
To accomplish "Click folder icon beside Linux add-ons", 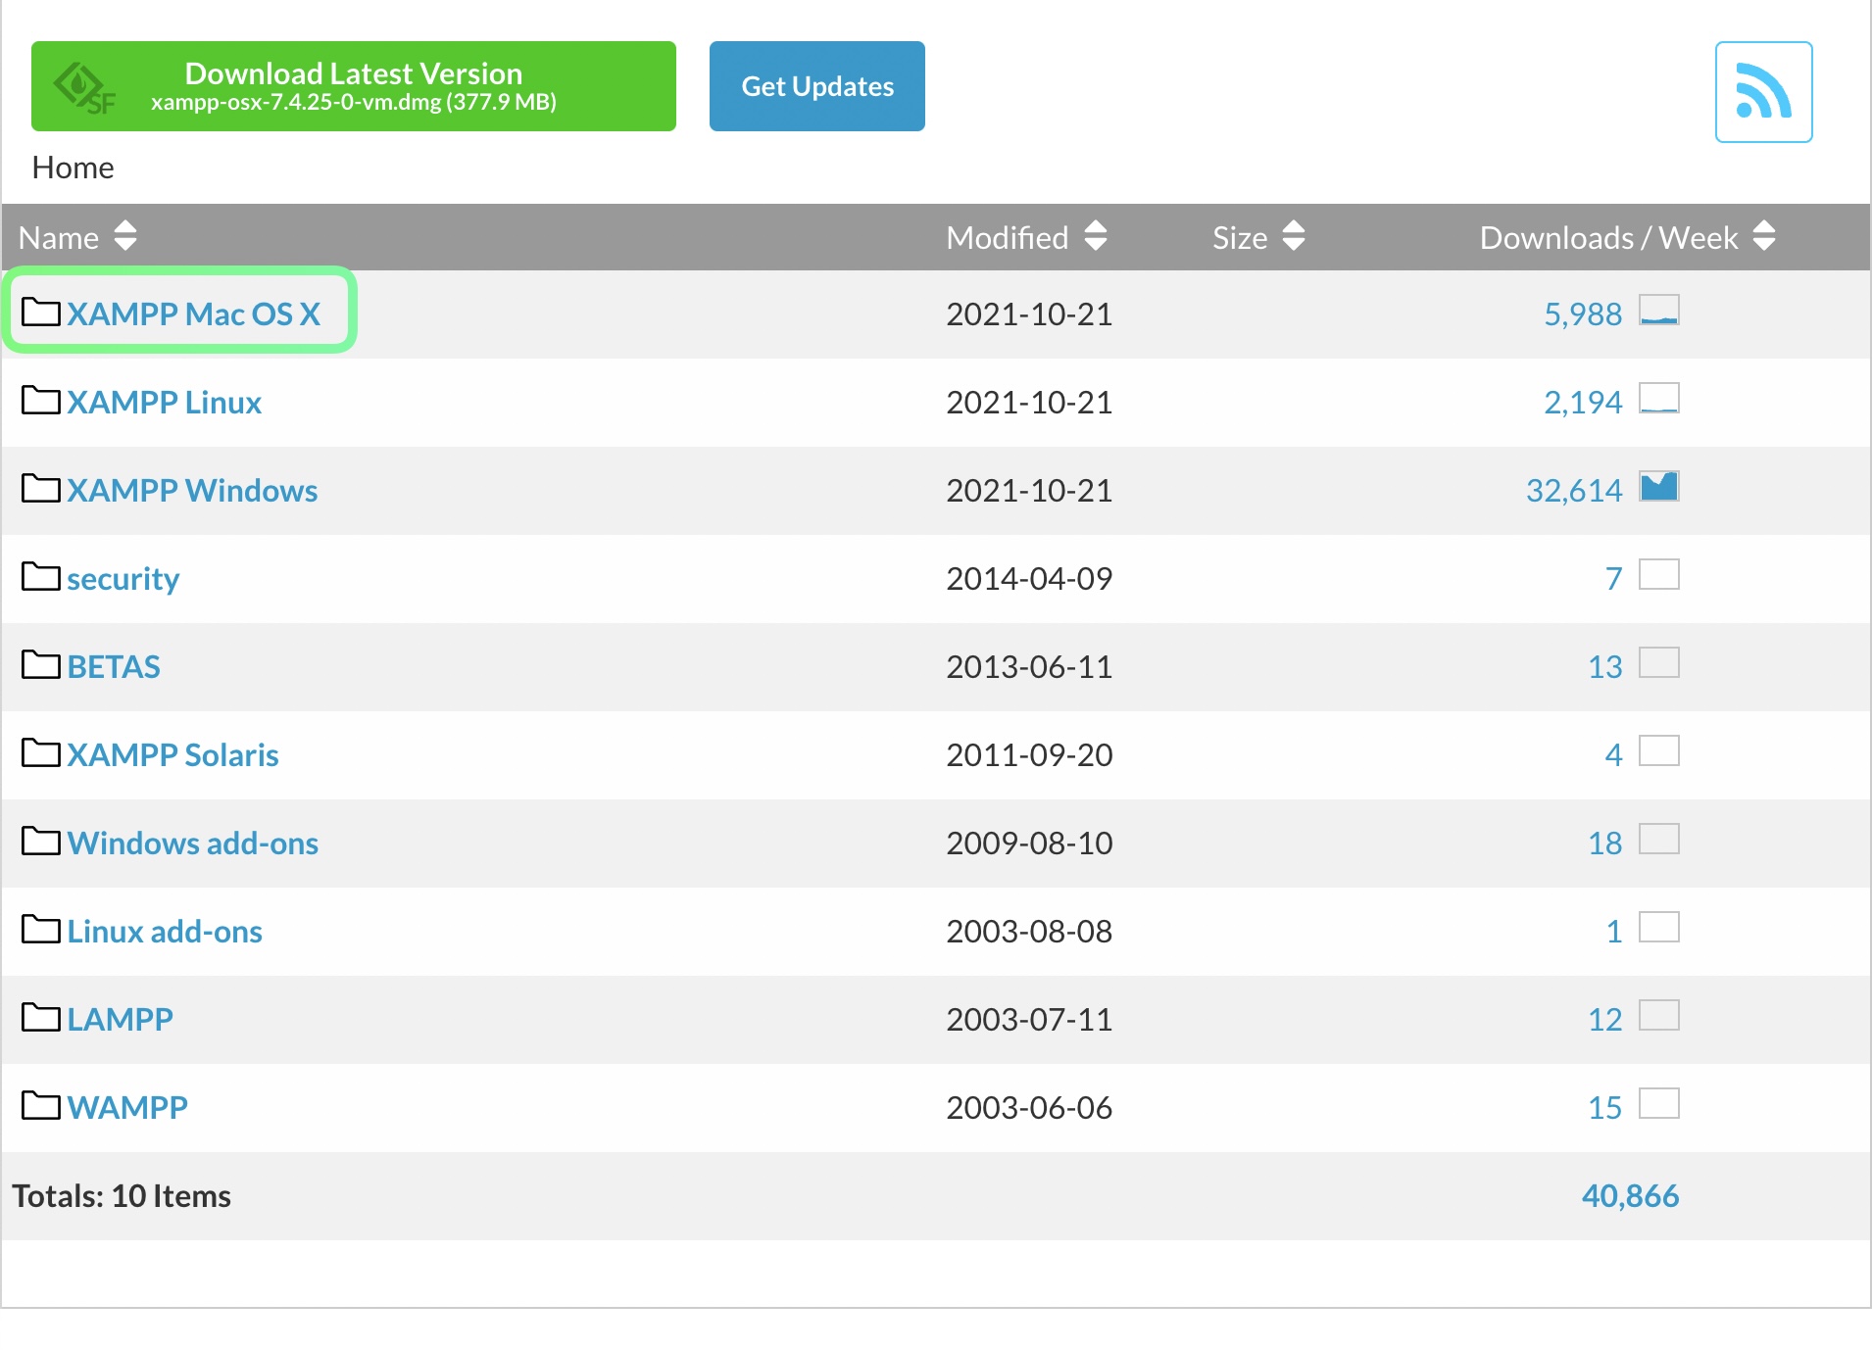I will pos(41,929).
